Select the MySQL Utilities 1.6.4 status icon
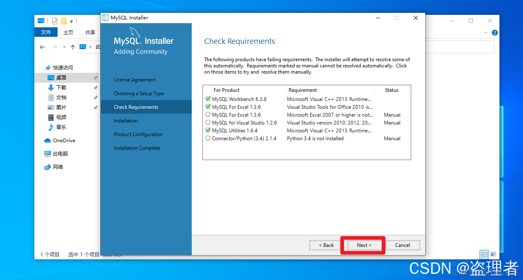 click(208, 130)
